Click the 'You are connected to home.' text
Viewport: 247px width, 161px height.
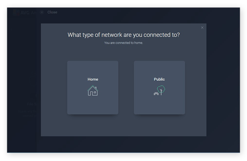coord(123,43)
